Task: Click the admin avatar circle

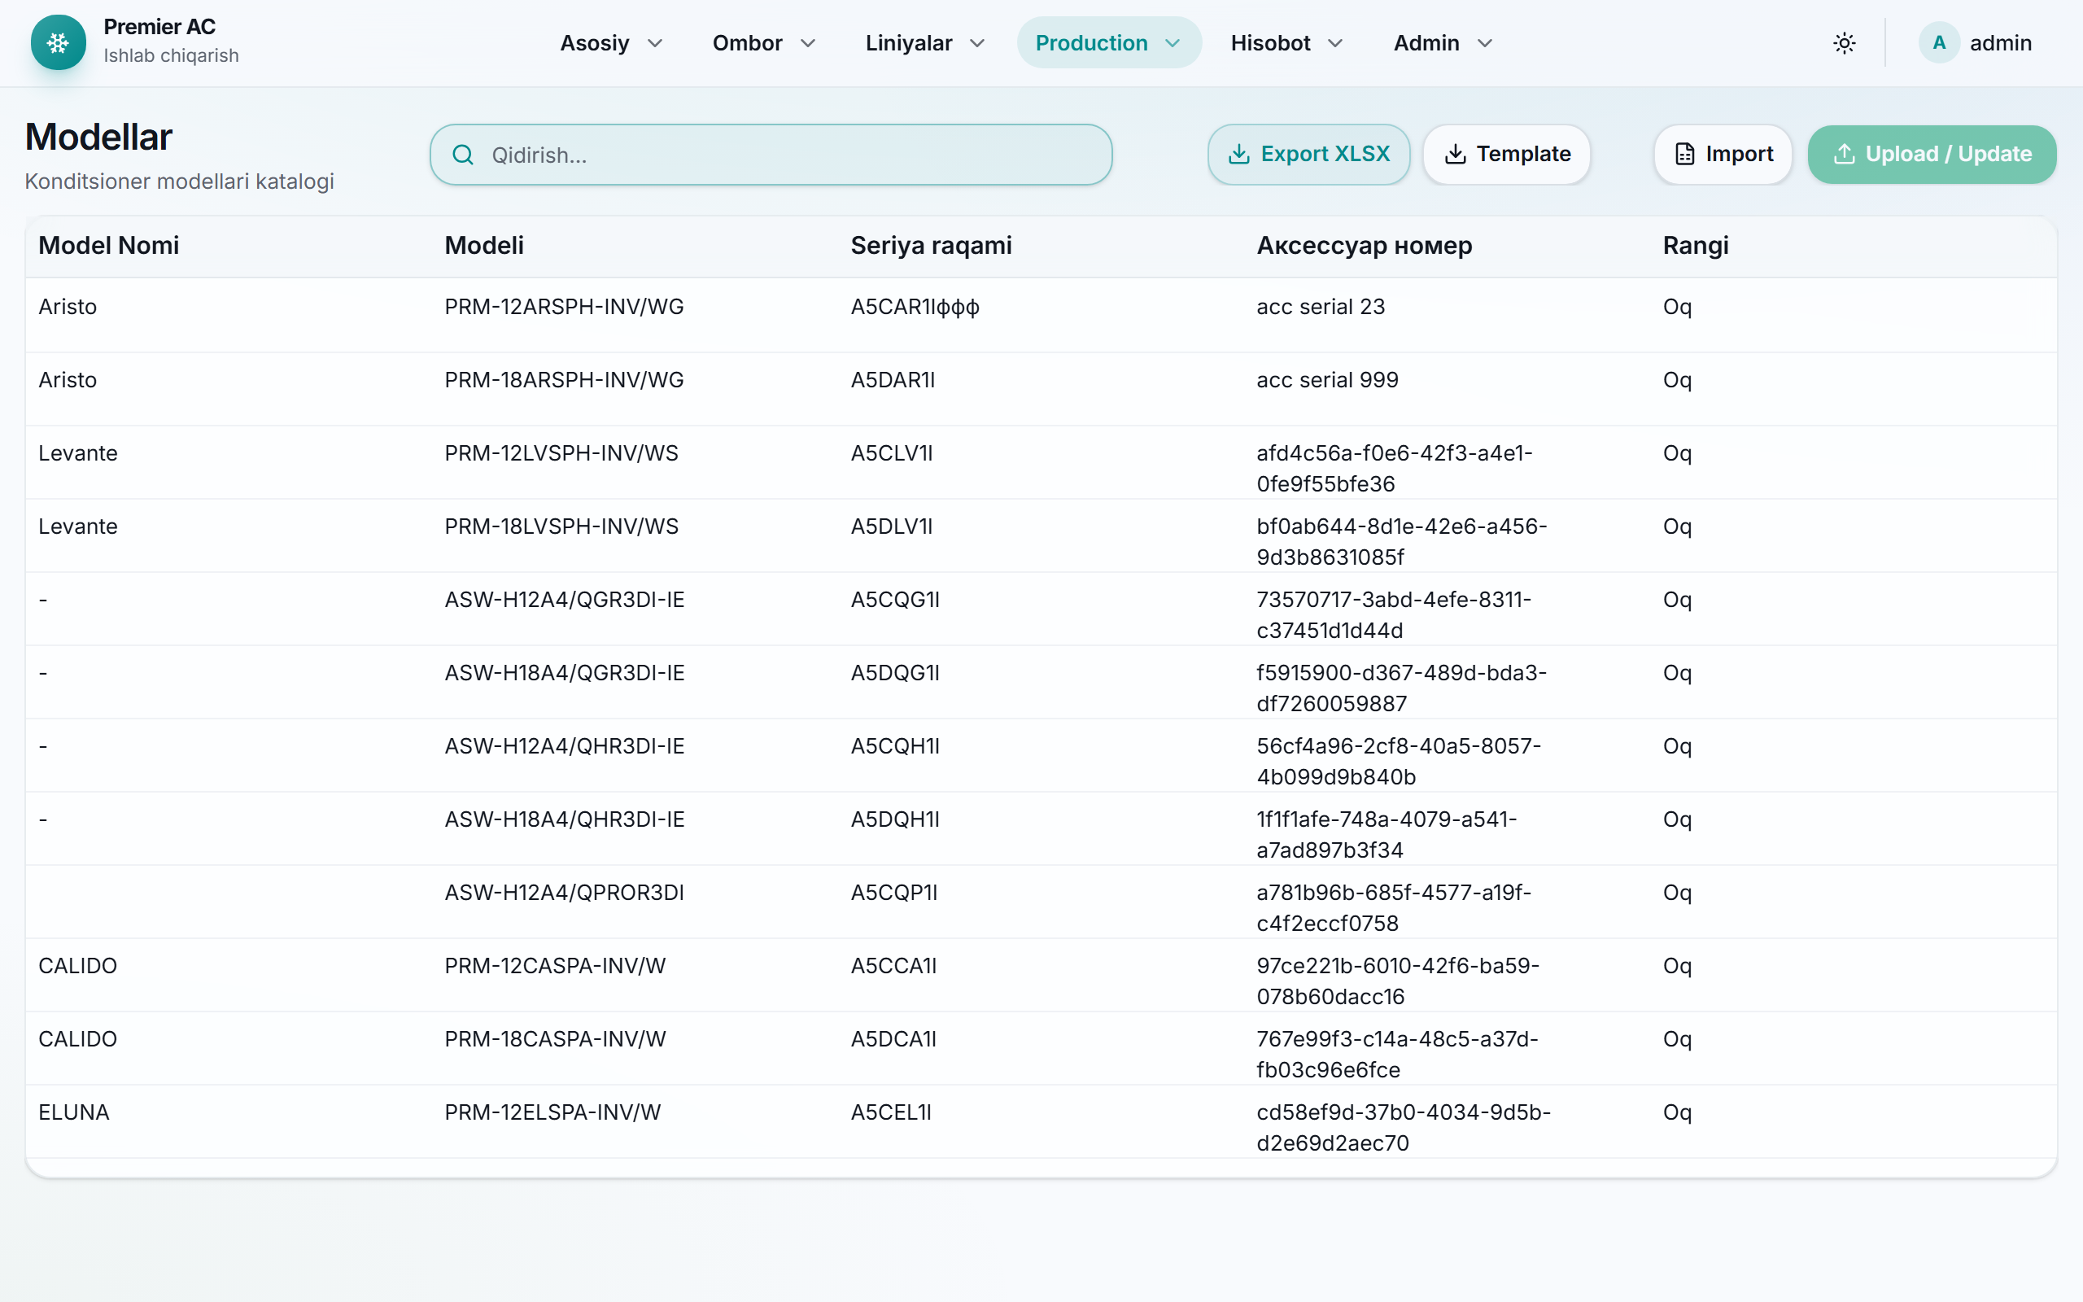Action: click(x=1939, y=43)
